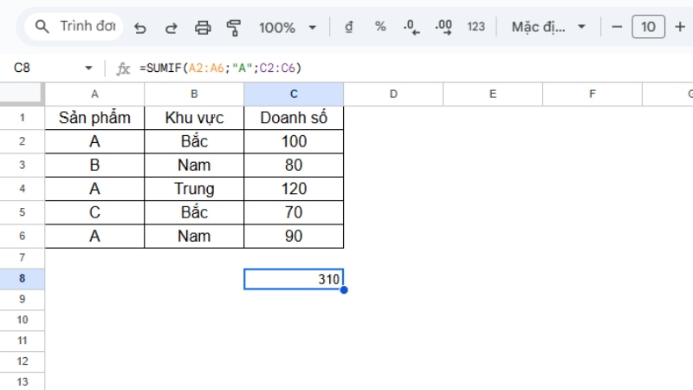Screen dimensions: 693x390
Task: Click the search menus magnifier icon
Action: (42, 27)
